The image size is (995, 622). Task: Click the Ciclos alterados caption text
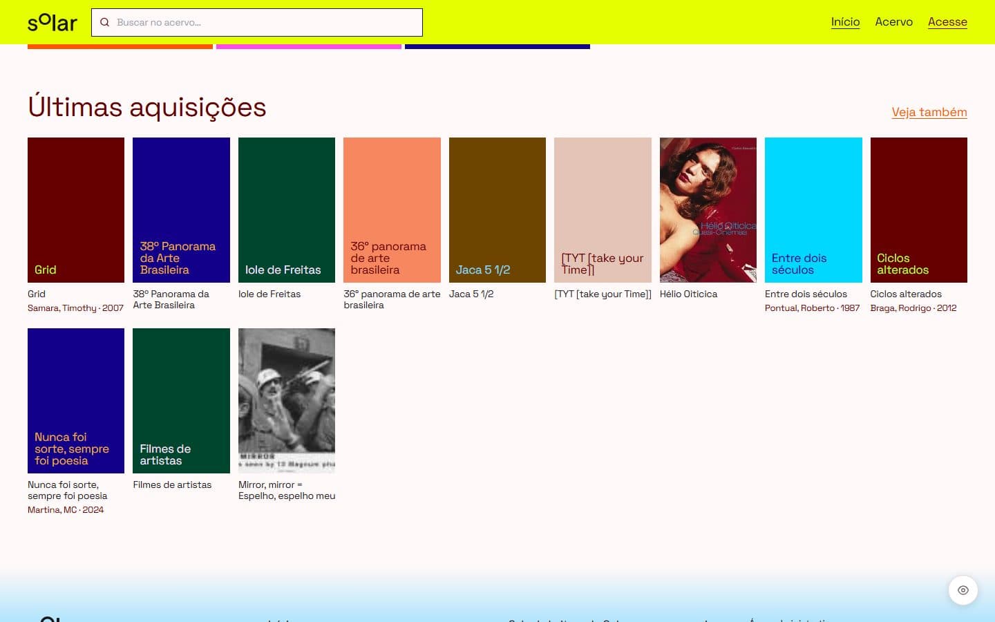coord(906,294)
